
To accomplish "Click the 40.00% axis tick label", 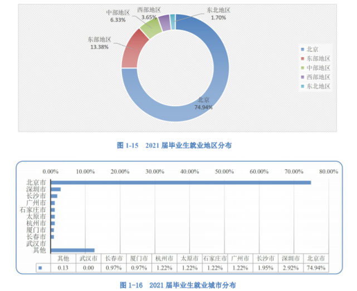I will point(190,171).
